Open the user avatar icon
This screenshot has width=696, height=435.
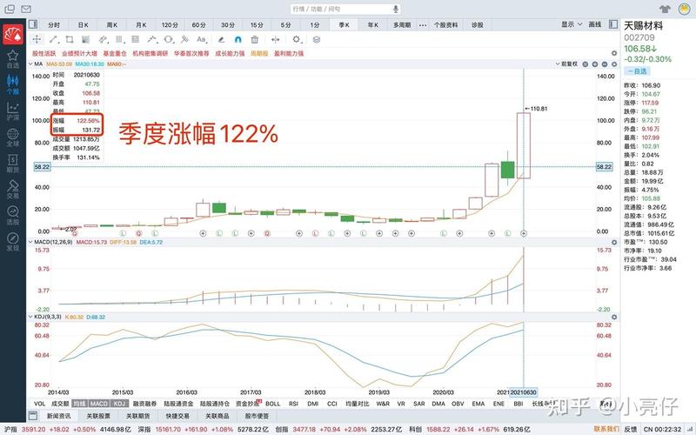pos(684,9)
